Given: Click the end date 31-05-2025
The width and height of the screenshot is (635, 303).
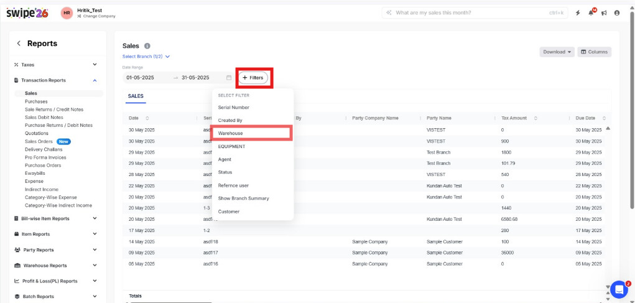Looking at the screenshot, I should 195,78.
